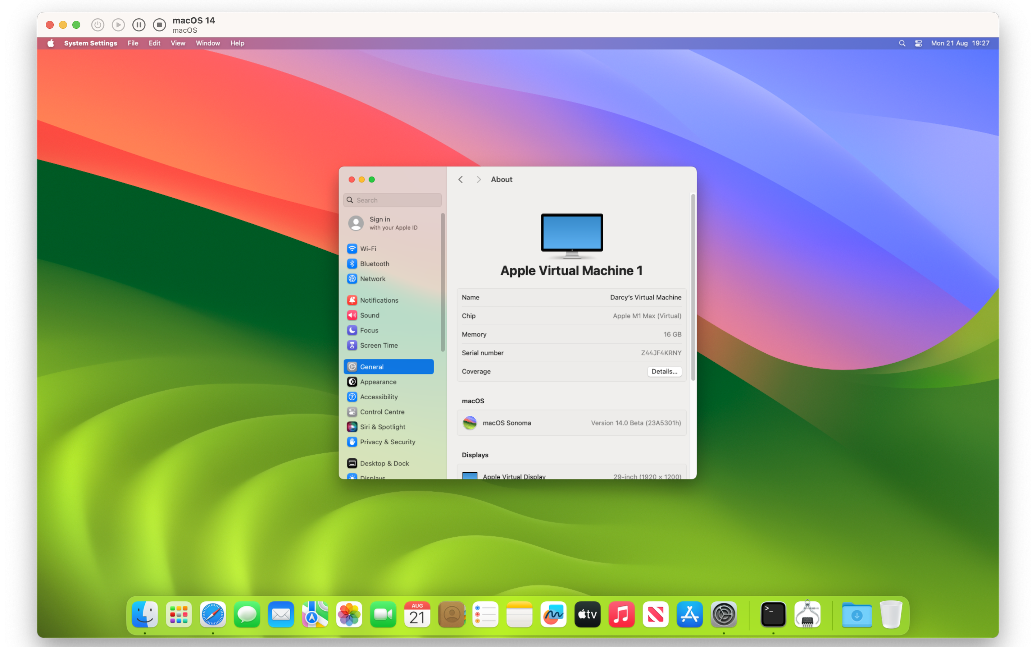Click the settings sidebar scrollbar
This screenshot has height=647, width=1036.
pyautogui.click(x=443, y=283)
